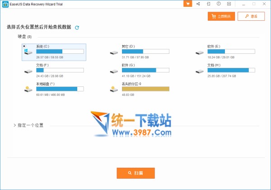Select the 文档 (F:) drive icon

(28, 71)
